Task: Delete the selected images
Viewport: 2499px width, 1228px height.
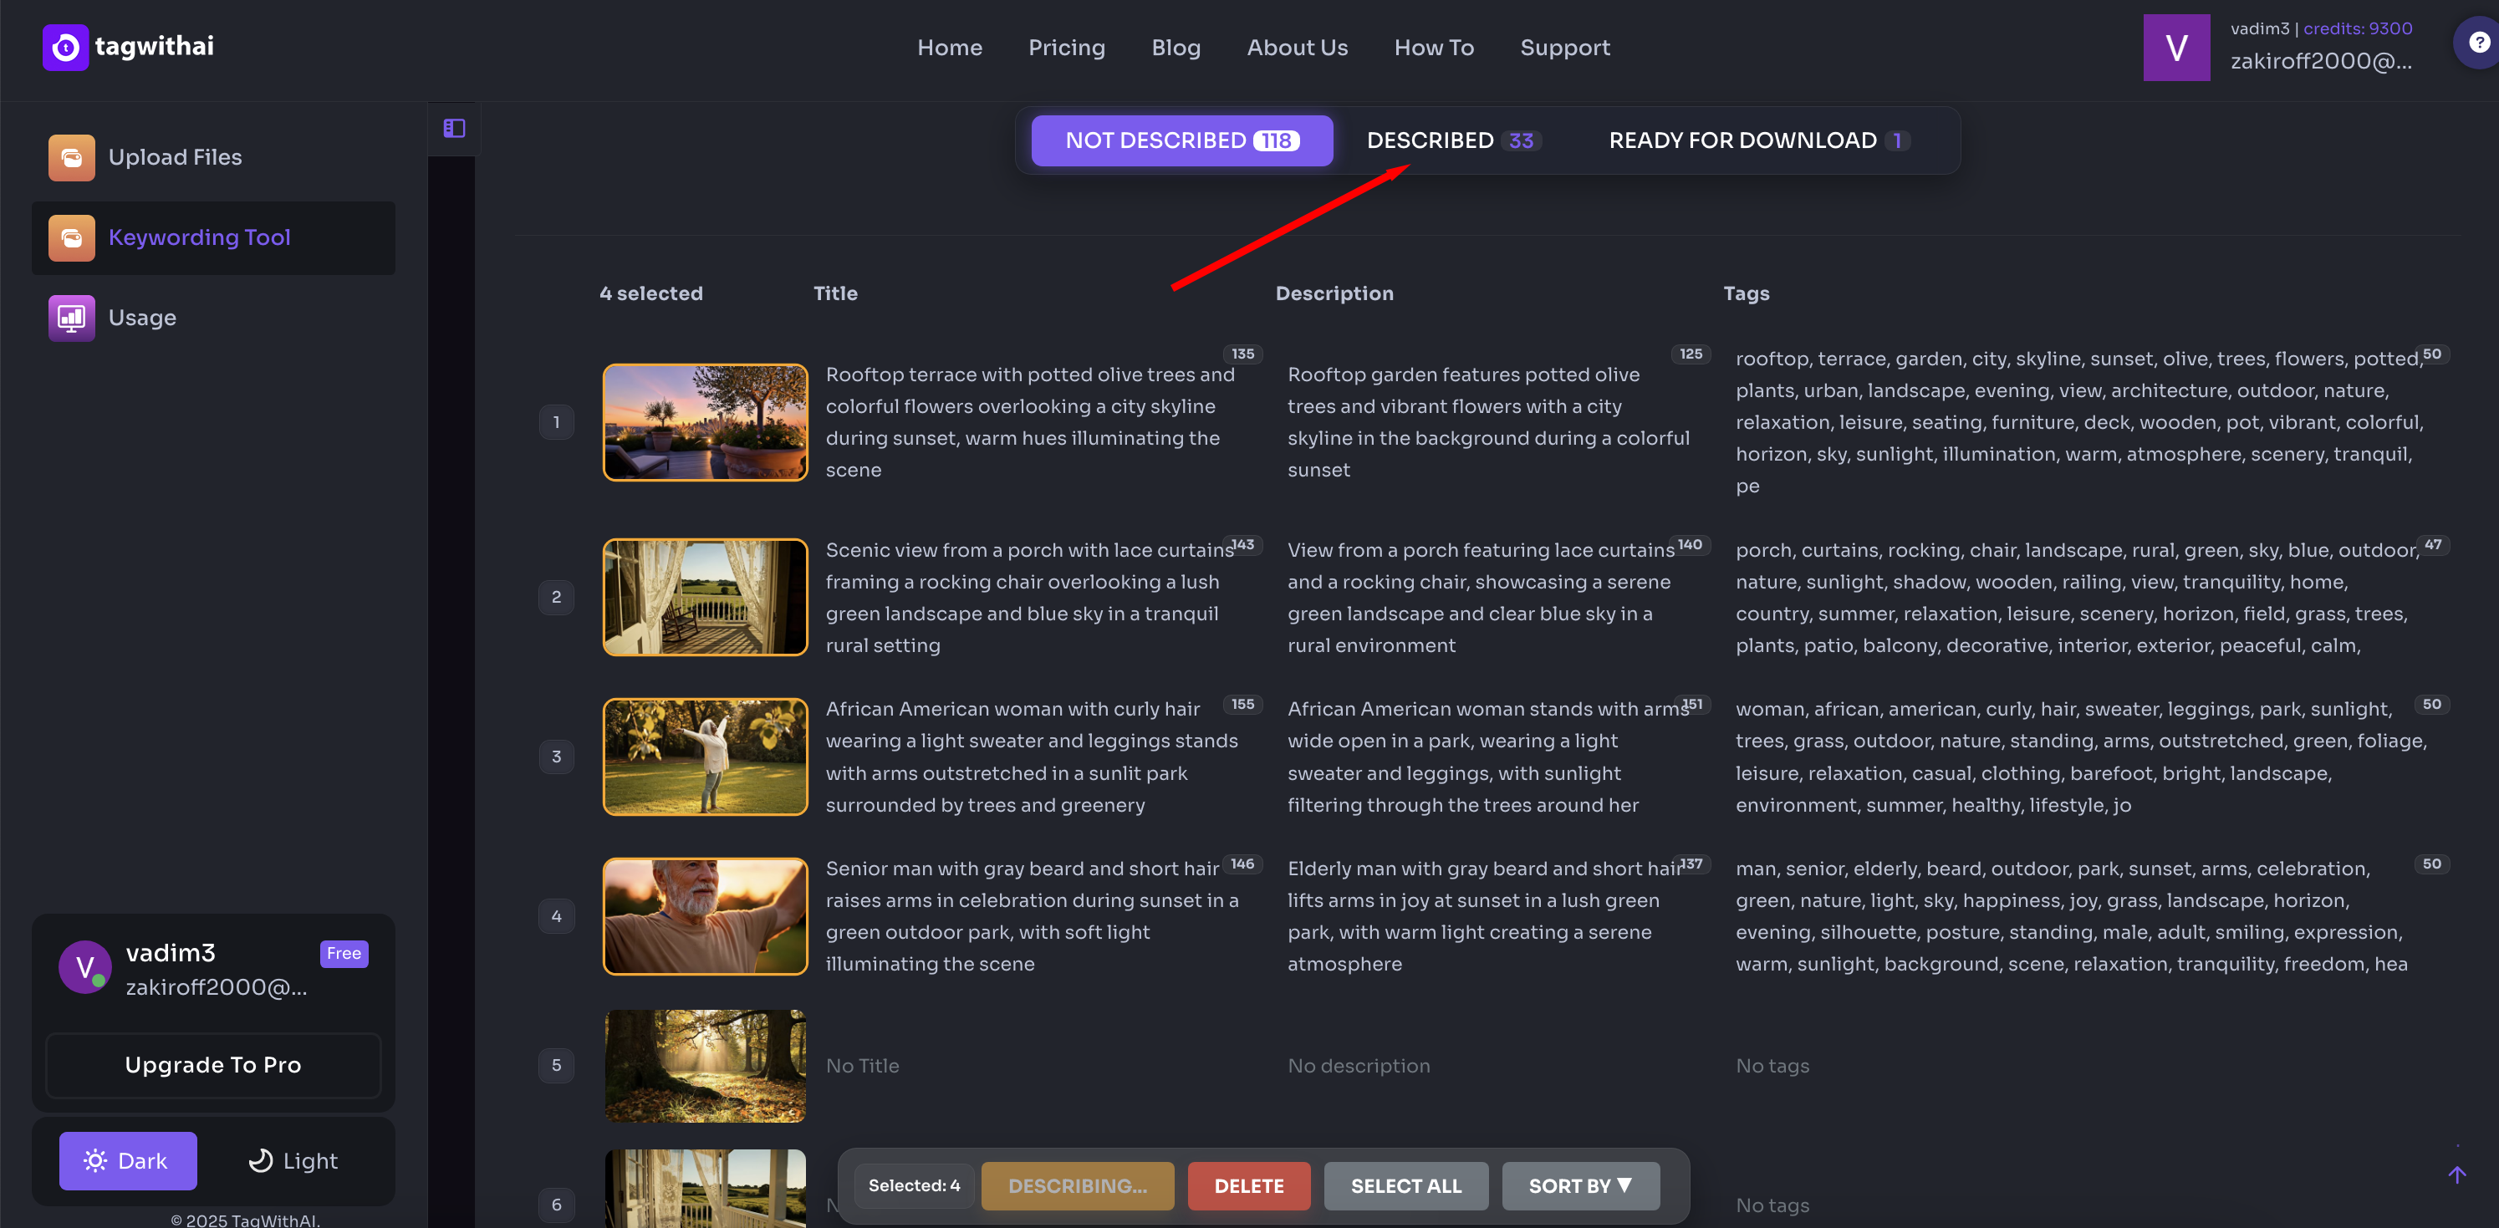Action: tap(1248, 1185)
